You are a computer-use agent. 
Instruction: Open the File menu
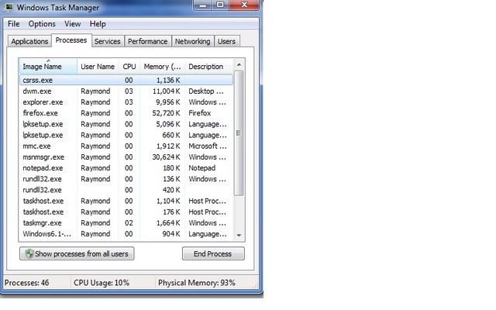click(x=14, y=24)
